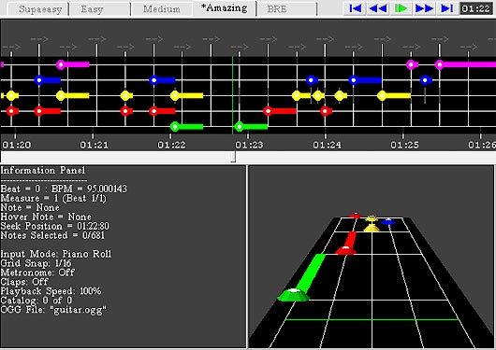
Task: Click the green gem in 3D preview
Action: [x=293, y=295]
